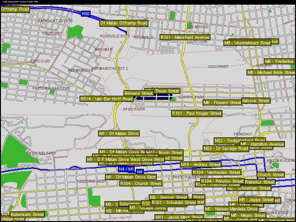Click the NICOMAR suburb name

coord(104,49)
